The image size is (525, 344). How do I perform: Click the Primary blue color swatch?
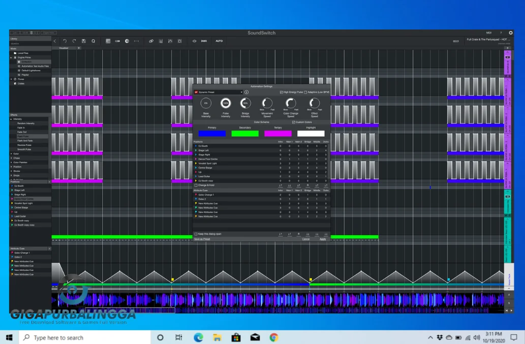tap(212, 134)
